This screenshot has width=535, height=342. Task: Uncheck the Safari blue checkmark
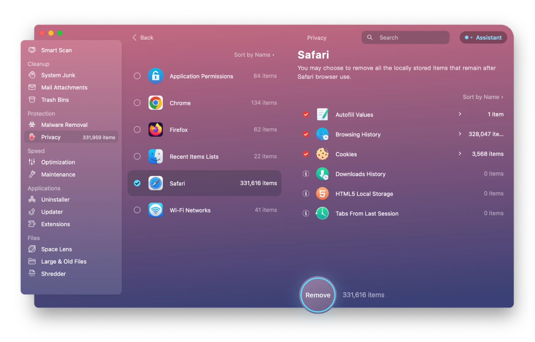click(137, 183)
